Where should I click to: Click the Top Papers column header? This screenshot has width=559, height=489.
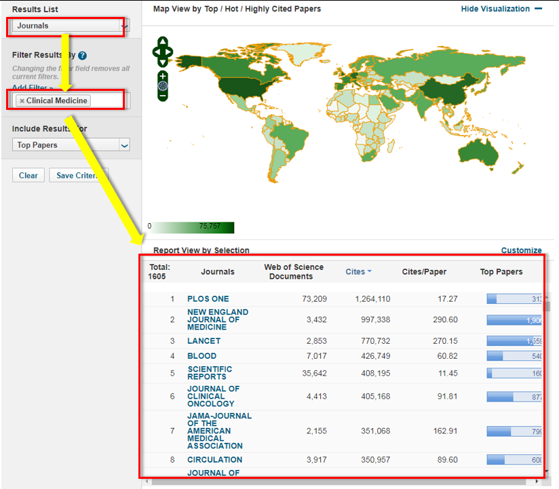coord(501,271)
